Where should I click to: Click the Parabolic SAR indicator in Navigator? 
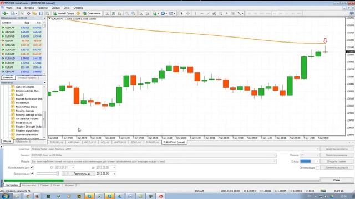pos(23,123)
